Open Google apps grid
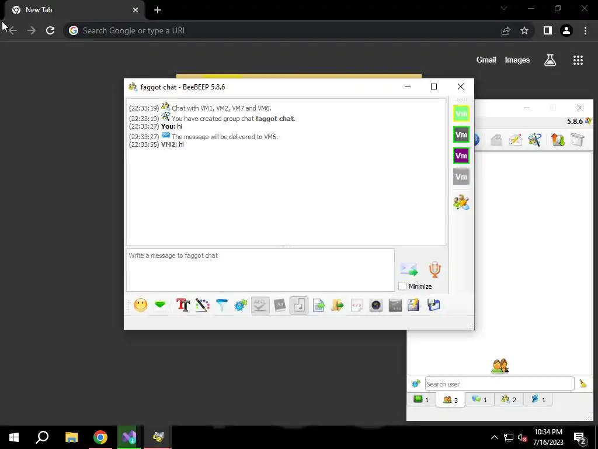Screen dimensions: 598x449 click(578, 60)
